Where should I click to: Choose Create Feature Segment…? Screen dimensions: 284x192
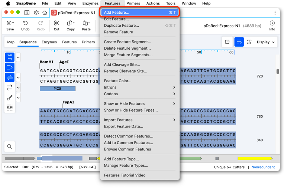(140, 42)
